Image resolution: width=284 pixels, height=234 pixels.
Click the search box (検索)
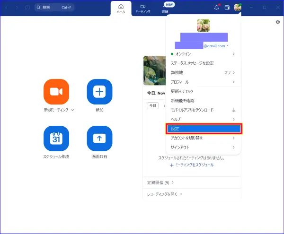point(54,8)
